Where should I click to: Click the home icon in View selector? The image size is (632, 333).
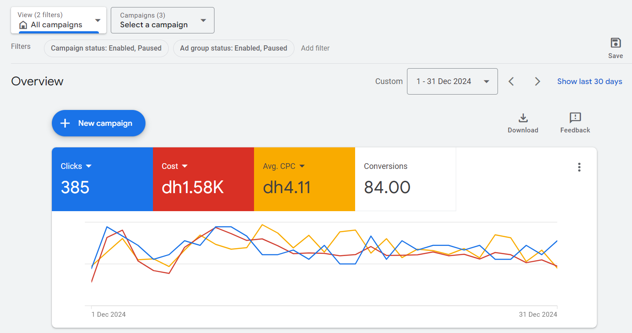click(x=23, y=25)
